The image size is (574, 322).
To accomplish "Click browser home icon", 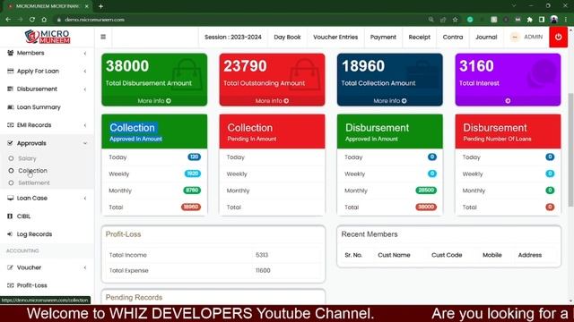I will [x=44, y=20].
